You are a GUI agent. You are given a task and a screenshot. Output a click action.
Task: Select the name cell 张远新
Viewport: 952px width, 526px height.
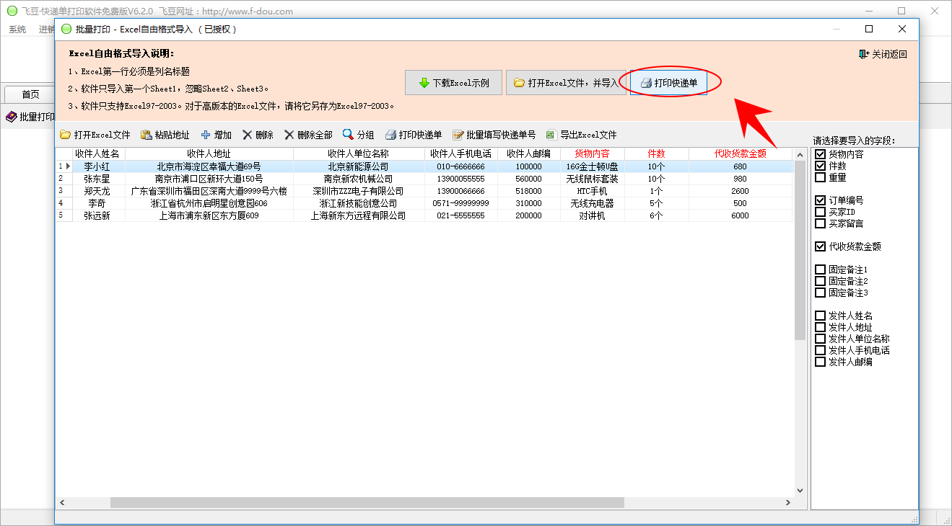pos(98,215)
